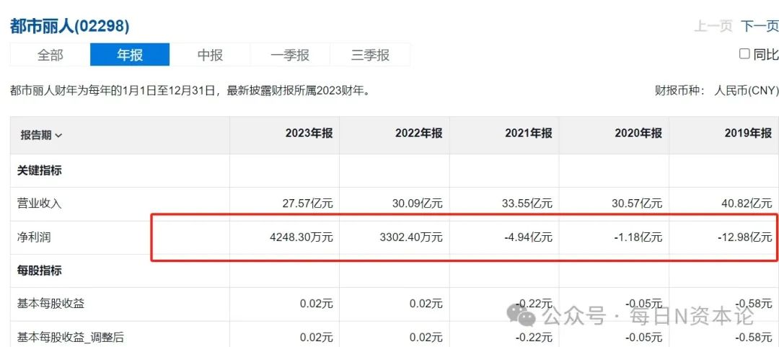Screen dimensions: 779x347
Task: Select net profit 4248.30万元
Action: 299,237
